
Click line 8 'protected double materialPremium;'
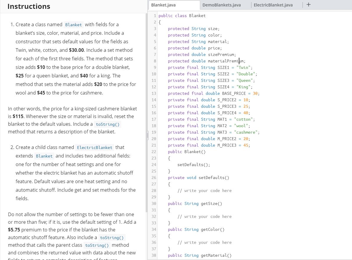coord(207,61)
